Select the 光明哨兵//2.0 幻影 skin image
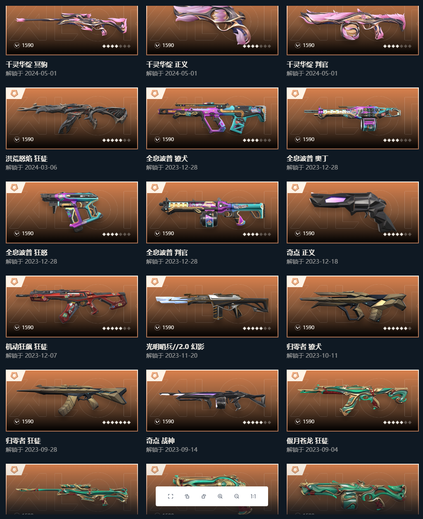Viewport: 423px width, 519px height. click(x=212, y=307)
